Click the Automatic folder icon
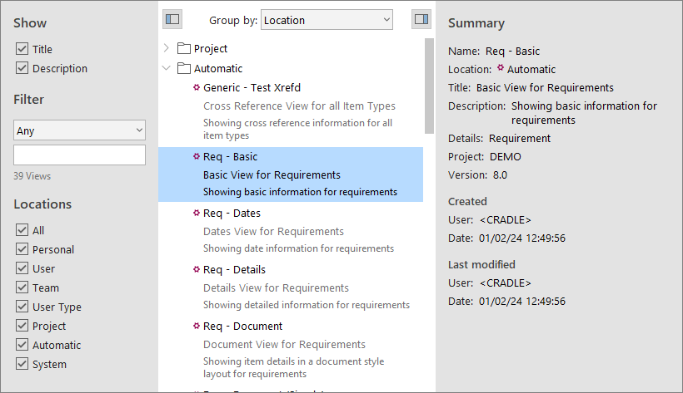 tap(184, 68)
